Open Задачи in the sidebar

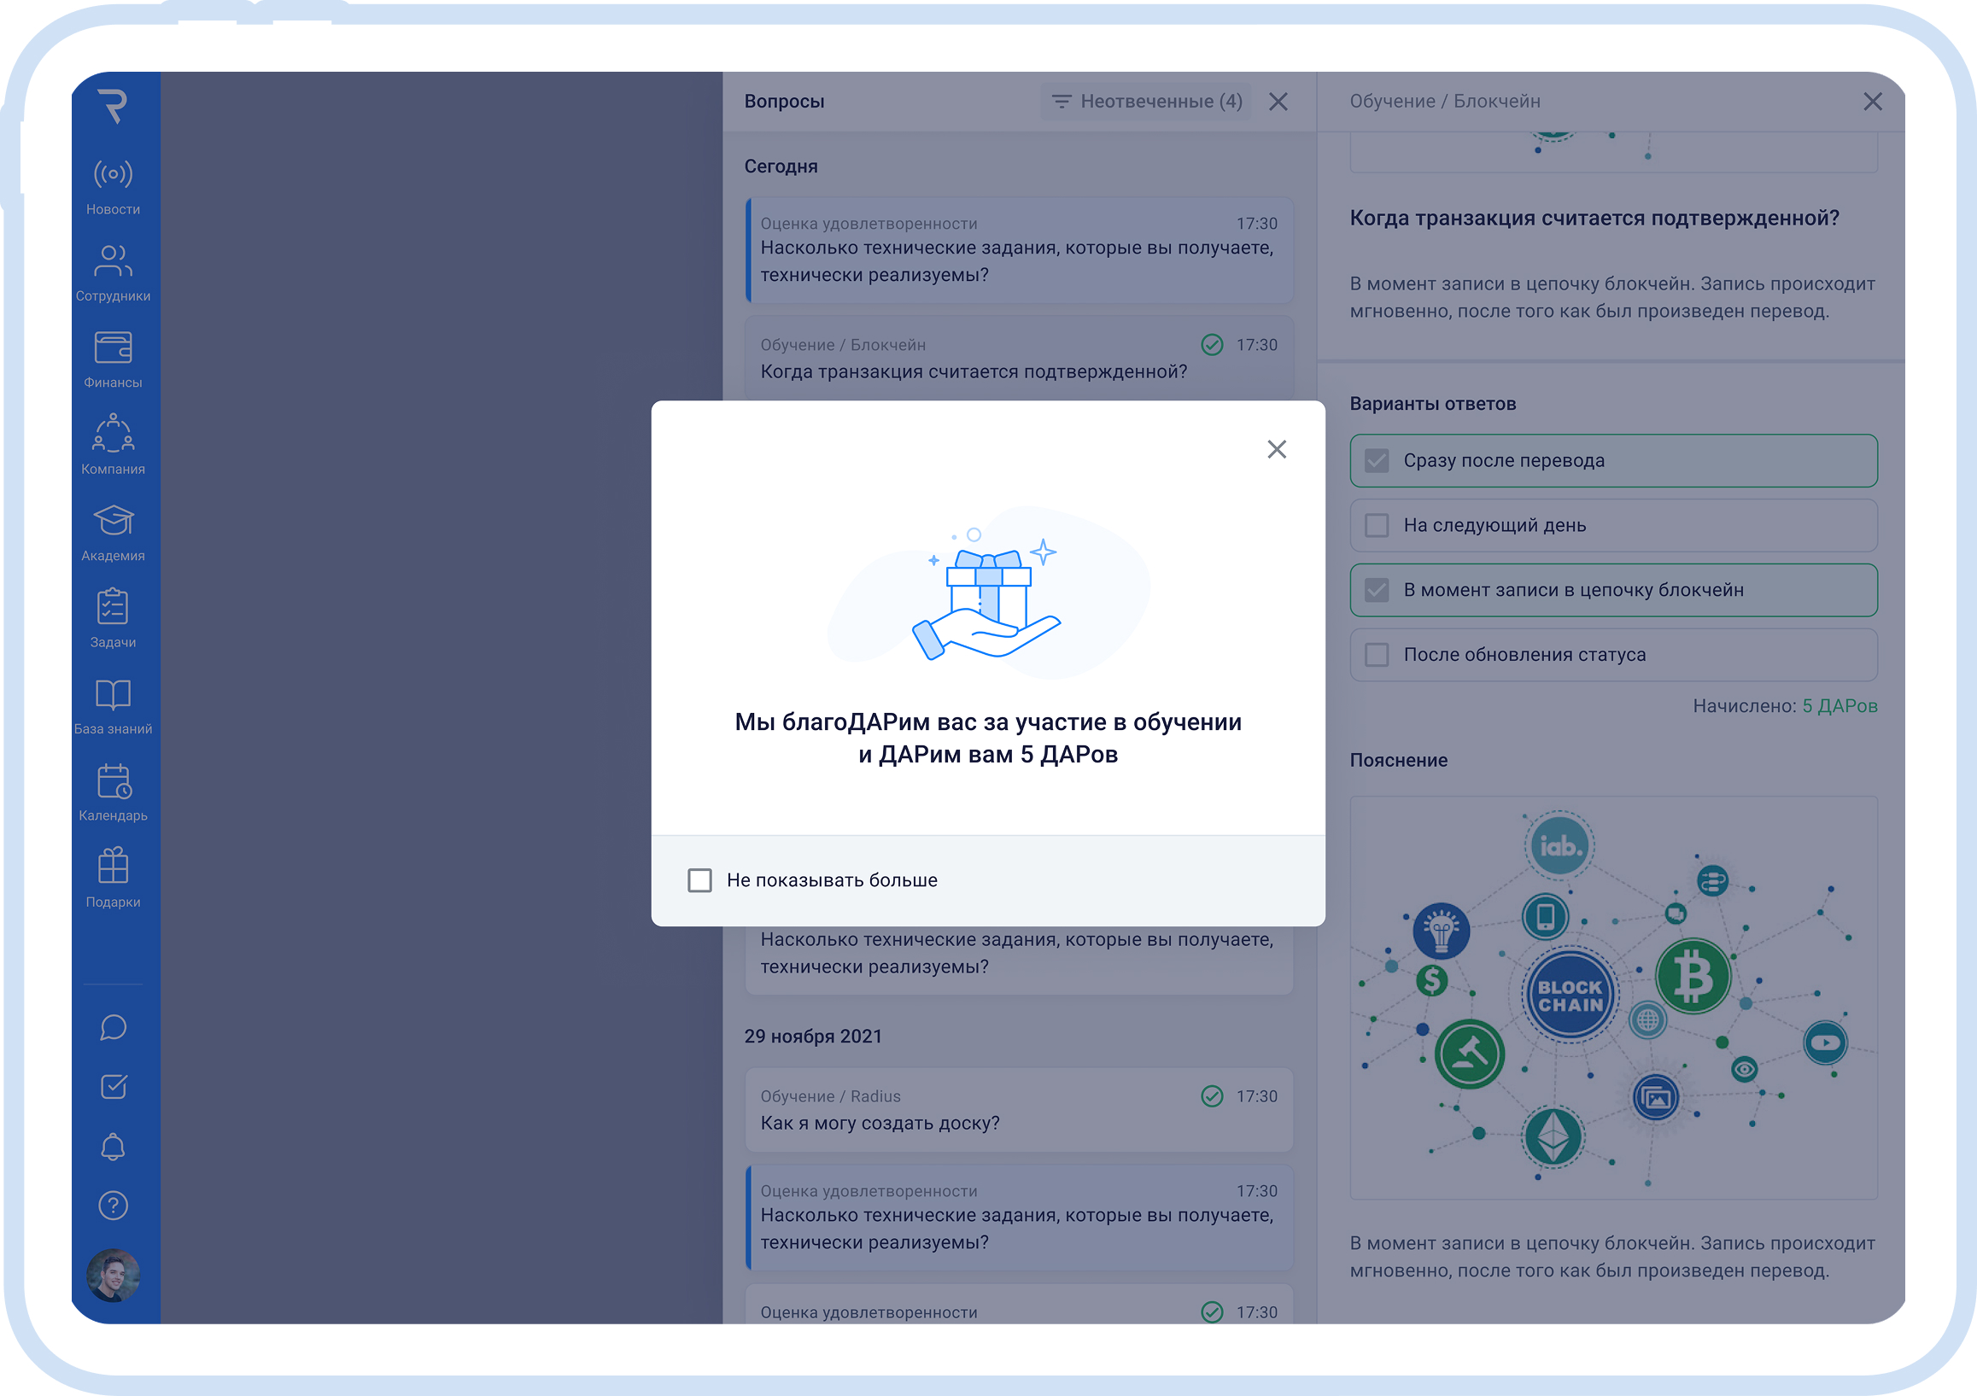tap(113, 620)
